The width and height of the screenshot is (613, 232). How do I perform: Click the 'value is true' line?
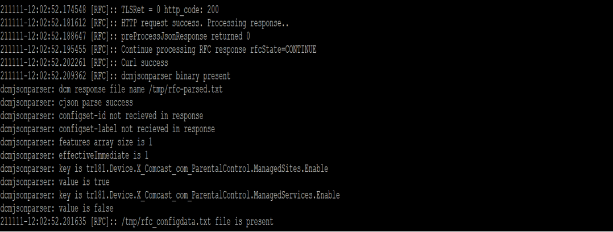click(84, 182)
